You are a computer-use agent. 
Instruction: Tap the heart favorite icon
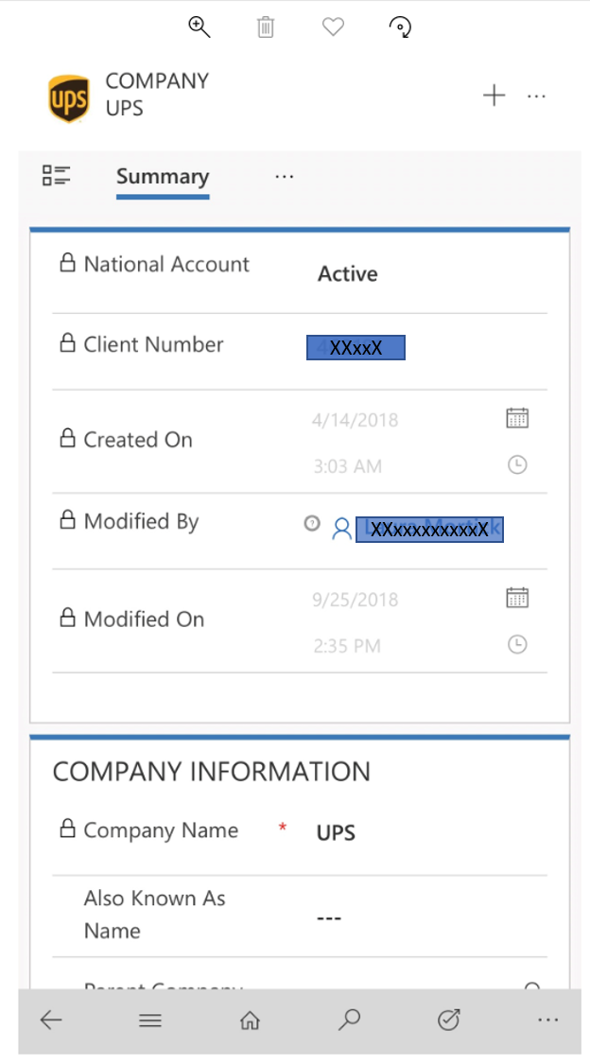coord(333,27)
